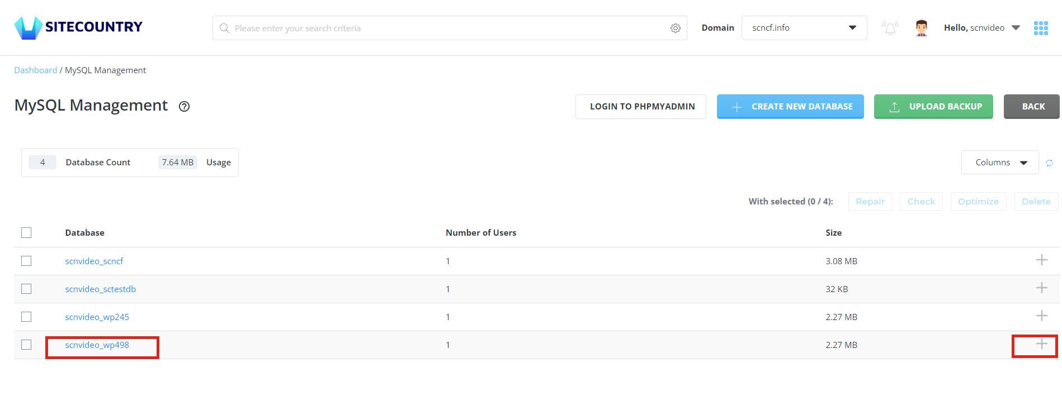Open the Columns dropdown

pyautogui.click(x=1000, y=163)
